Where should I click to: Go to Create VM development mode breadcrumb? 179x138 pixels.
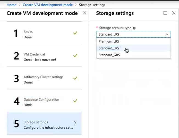[x=47, y=5]
